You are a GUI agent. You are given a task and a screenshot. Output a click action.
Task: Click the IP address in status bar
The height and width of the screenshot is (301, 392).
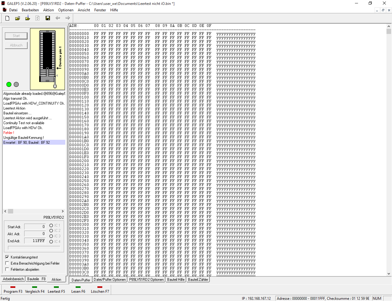[x=256, y=299]
